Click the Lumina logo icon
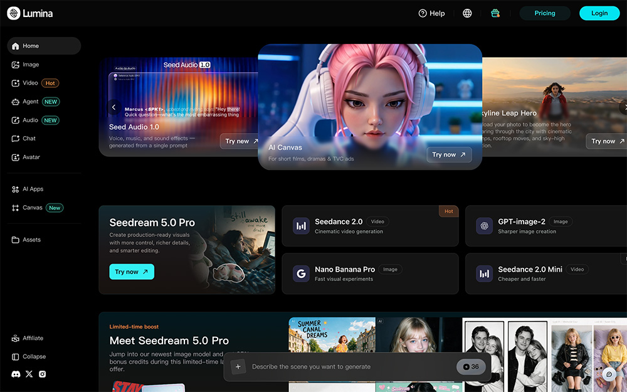 point(14,13)
